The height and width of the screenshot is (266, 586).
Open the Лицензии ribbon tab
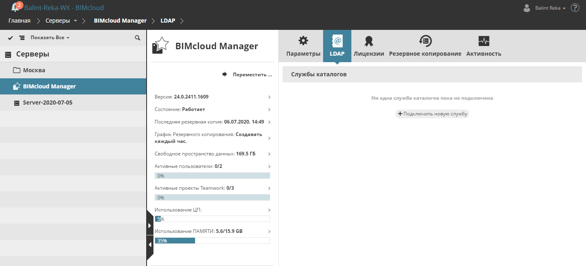pos(369,46)
